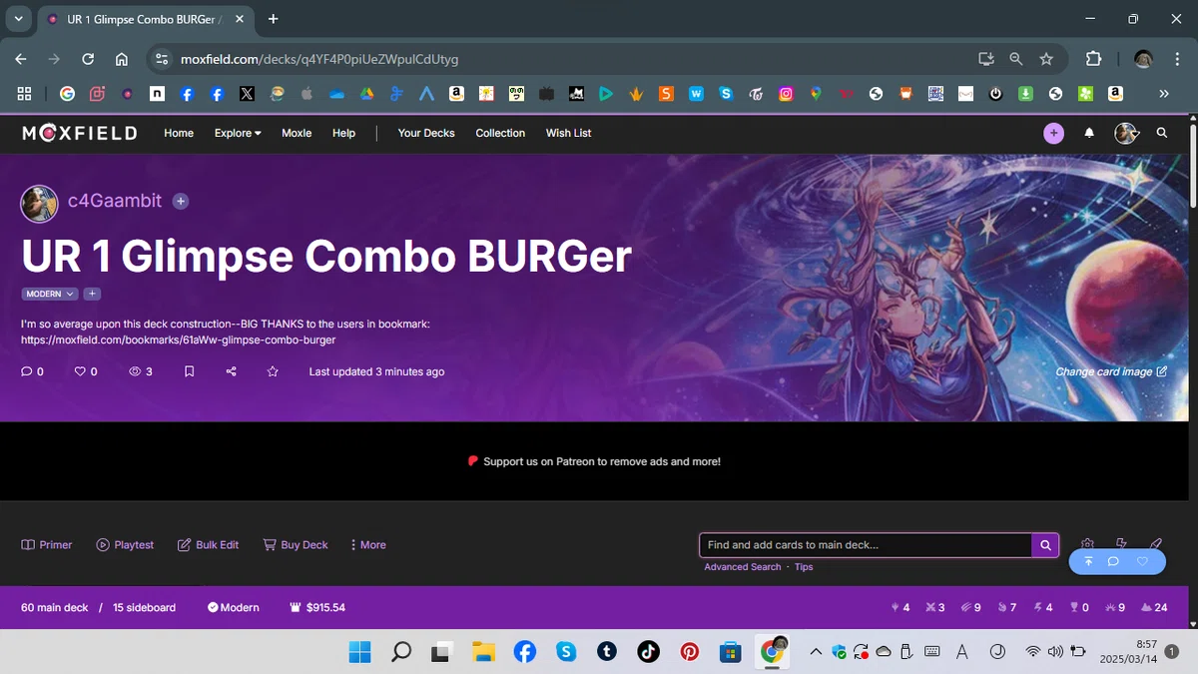Open the Help menu item
The width and height of the screenshot is (1198, 674).
(x=343, y=133)
